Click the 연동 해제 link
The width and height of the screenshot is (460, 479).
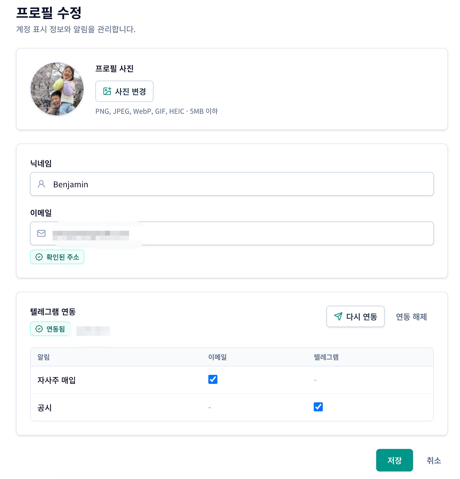(411, 317)
